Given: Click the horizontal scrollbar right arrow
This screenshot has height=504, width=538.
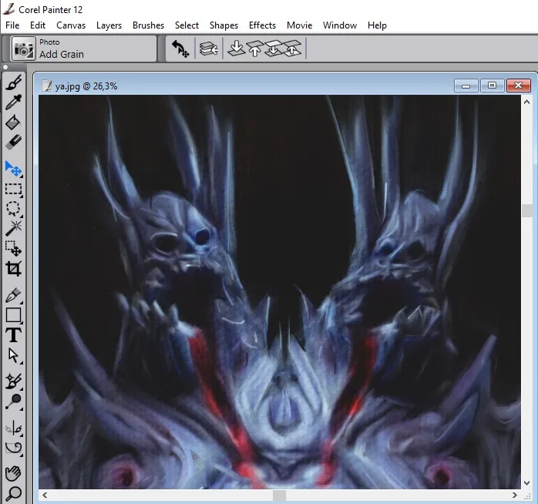Looking at the screenshot, I should pyautogui.click(x=514, y=495).
